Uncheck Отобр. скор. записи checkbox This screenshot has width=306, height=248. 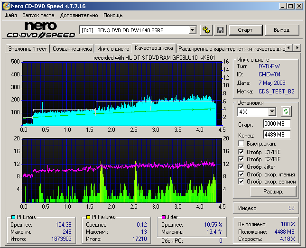tap(241, 182)
